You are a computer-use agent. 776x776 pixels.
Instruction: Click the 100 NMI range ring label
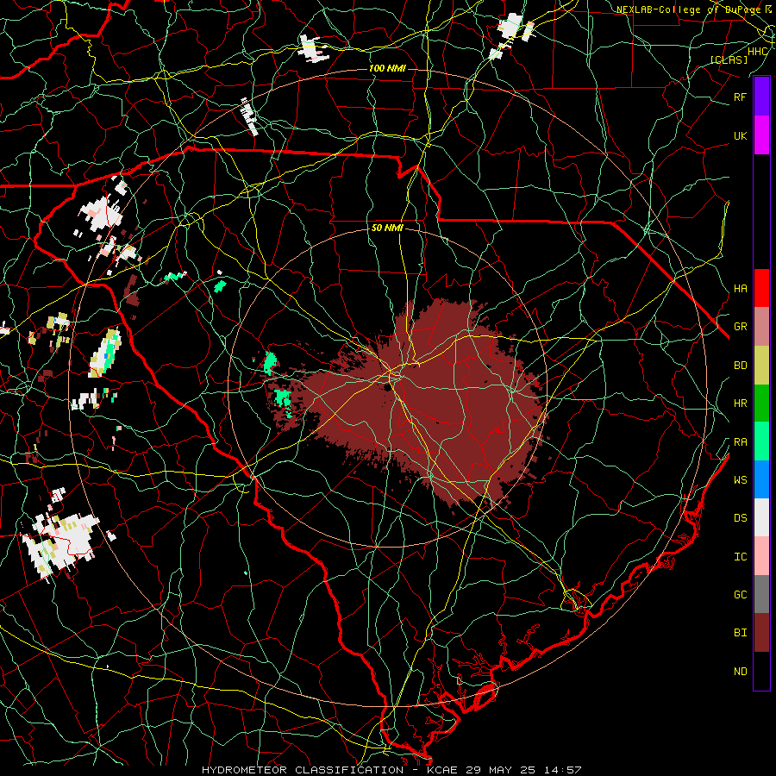pyautogui.click(x=387, y=68)
